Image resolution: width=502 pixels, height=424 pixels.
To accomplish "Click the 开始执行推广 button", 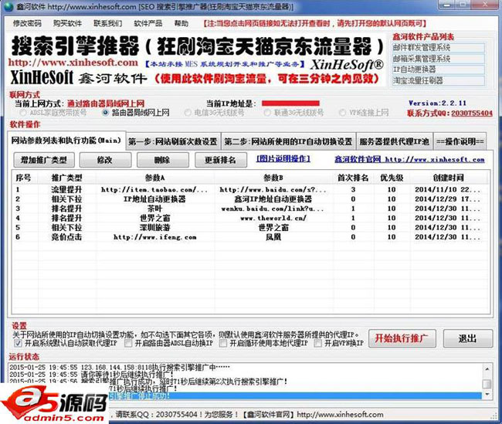I will [x=402, y=338].
